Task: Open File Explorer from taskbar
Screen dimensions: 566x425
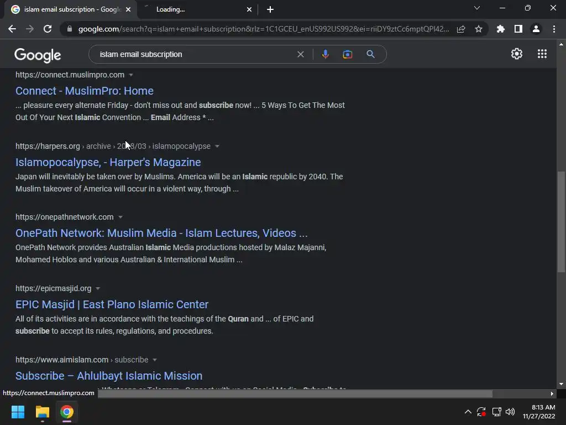Action: (42, 412)
